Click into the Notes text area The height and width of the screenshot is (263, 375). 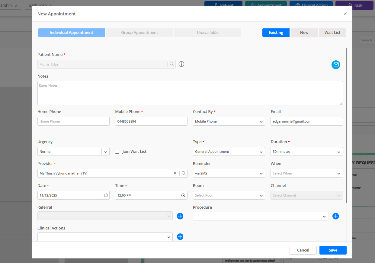tap(190, 93)
